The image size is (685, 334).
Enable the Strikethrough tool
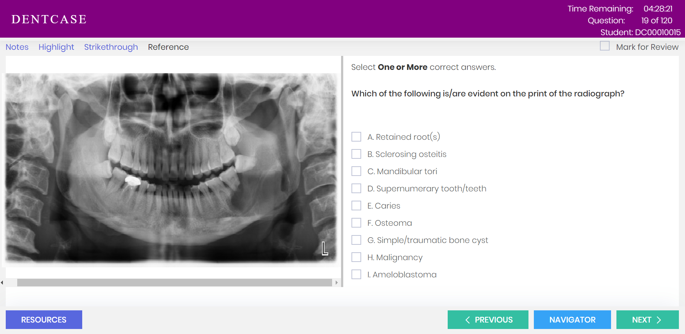pyautogui.click(x=111, y=47)
